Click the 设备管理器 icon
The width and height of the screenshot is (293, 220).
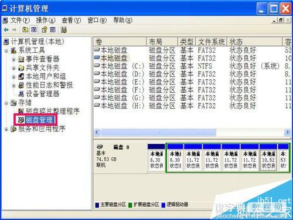click(x=21, y=94)
